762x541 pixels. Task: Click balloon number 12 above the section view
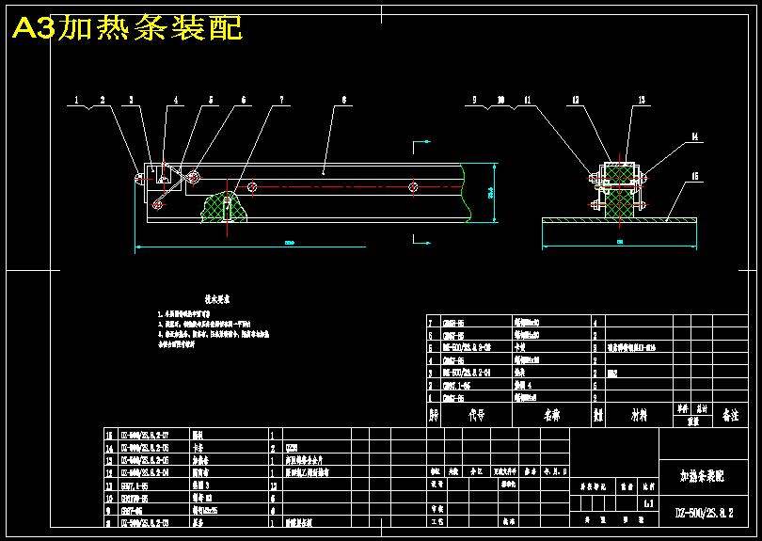pos(576,100)
